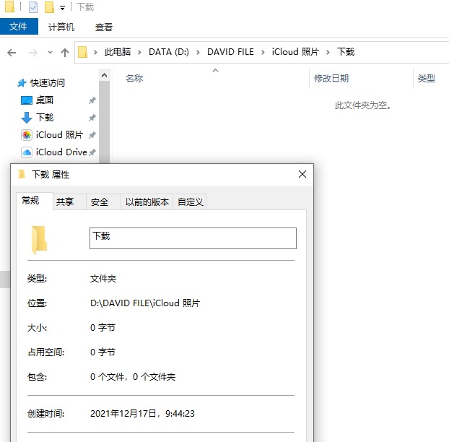The image size is (449, 442).
Task: Click the blue 下载 arrow icon
Action: pyautogui.click(x=27, y=118)
